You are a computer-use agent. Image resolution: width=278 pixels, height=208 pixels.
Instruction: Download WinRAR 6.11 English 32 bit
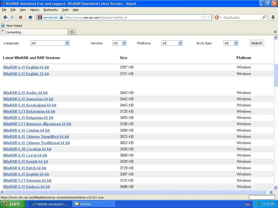pos(26,74)
